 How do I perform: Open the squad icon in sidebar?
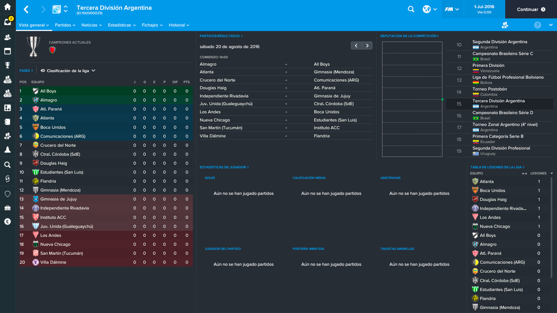coord(7,37)
